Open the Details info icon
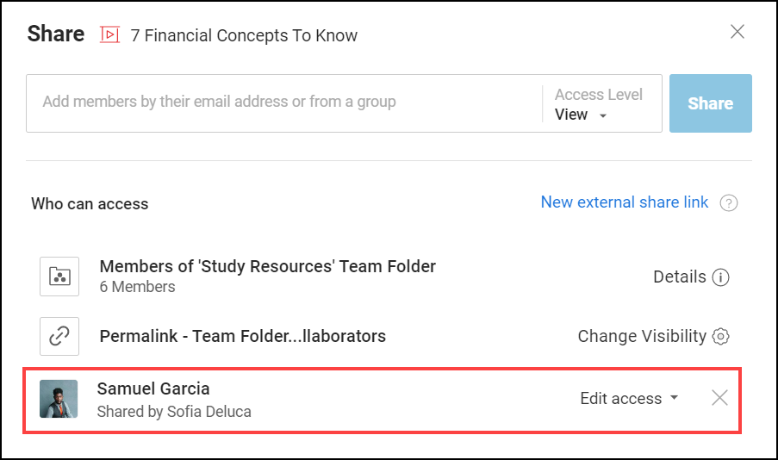Screen dimensions: 778x460 coord(721,277)
